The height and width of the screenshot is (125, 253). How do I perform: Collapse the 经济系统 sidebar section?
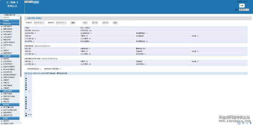[10, 104]
